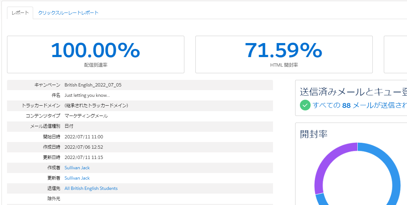Select subject text Just letting you know...
This screenshot has width=407, height=205.
click(87, 95)
